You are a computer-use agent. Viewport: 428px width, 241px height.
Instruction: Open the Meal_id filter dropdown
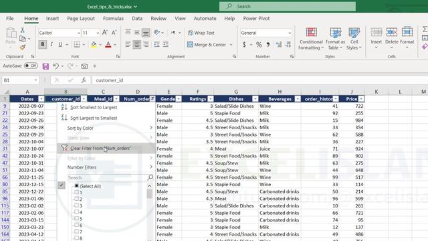point(116,99)
